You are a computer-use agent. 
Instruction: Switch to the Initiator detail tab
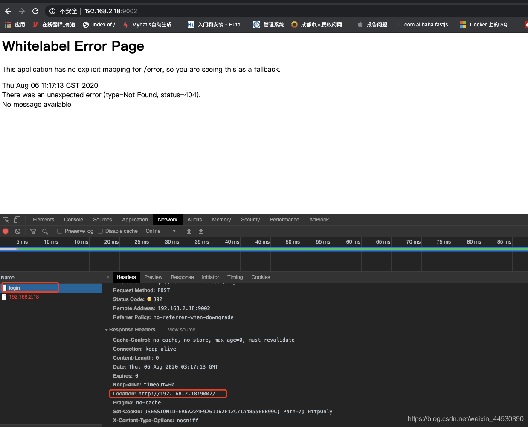(x=210, y=277)
